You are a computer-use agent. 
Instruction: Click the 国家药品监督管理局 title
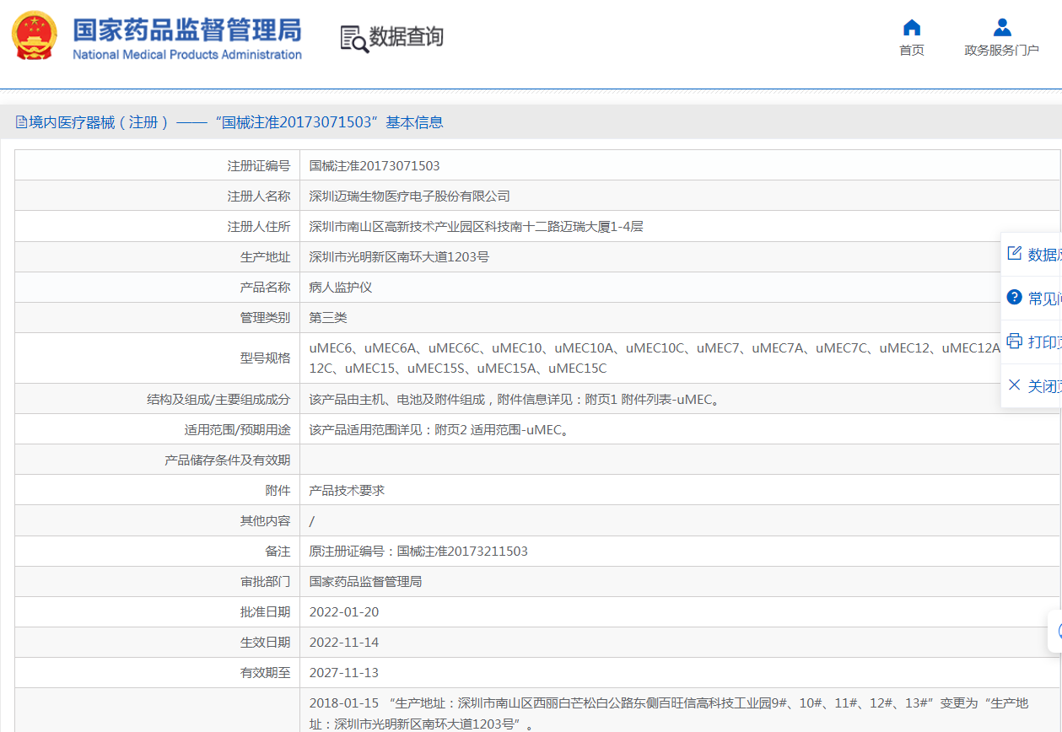click(186, 30)
